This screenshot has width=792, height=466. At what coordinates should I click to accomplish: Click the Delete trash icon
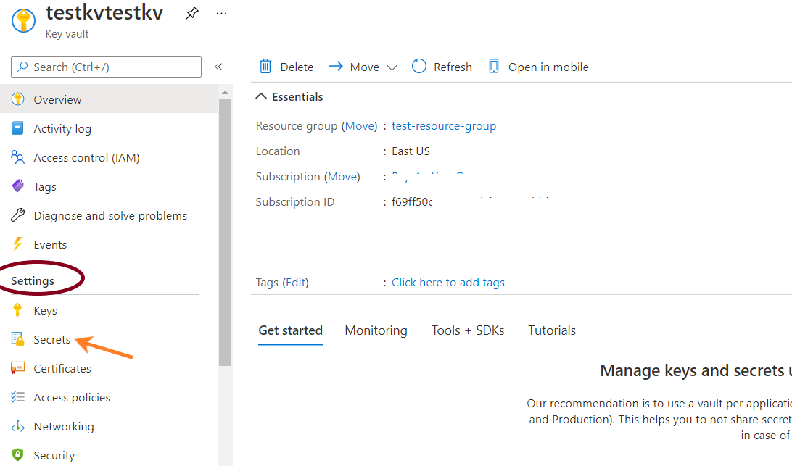(266, 67)
